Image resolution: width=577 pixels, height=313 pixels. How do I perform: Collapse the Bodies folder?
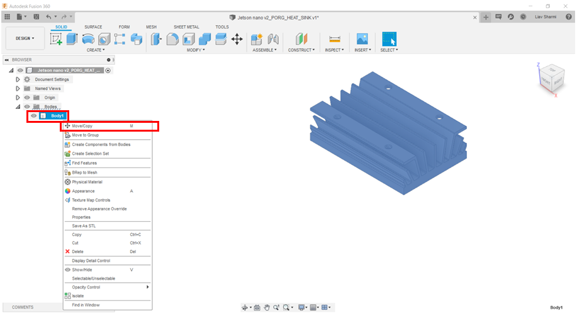tap(18, 107)
